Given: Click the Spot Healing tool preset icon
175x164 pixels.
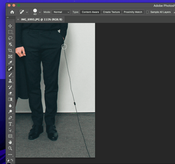Looking at the screenshot, I should tap(22, 12).
